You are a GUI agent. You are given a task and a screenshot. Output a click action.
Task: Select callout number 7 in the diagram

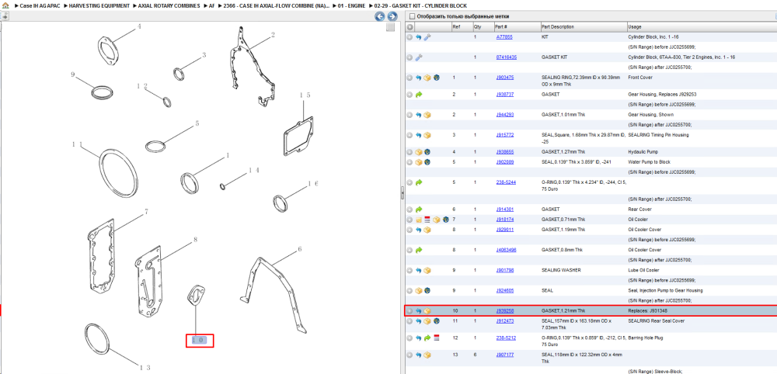pos(147,212)
